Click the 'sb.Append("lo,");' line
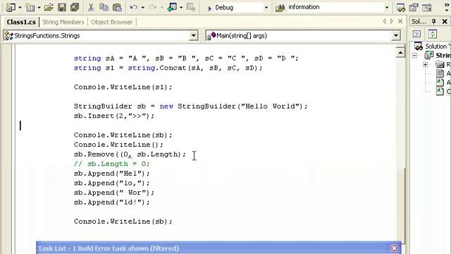451x254 pixels. pos(112,183)
